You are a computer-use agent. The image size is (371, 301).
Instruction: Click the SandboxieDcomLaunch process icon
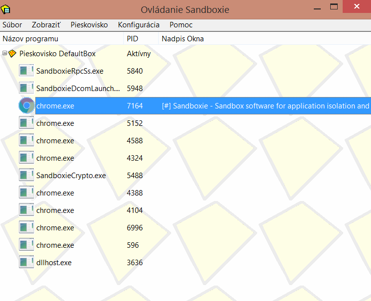click(26, 88)
